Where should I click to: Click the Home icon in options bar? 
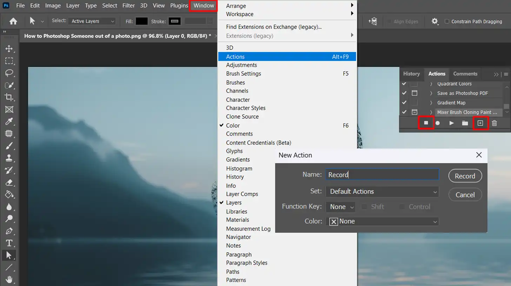pos(13,21)
